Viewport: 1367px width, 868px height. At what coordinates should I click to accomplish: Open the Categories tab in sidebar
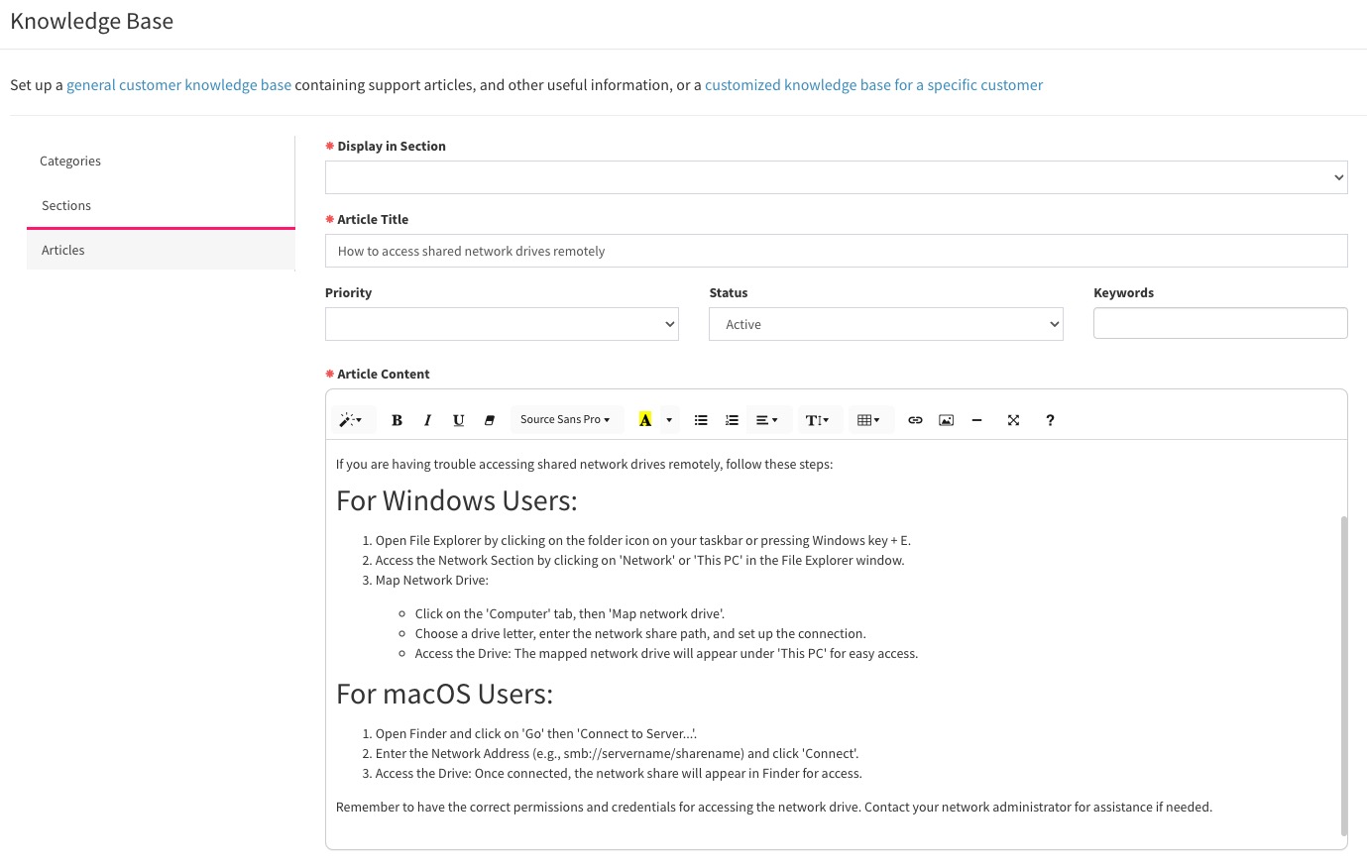70,162
